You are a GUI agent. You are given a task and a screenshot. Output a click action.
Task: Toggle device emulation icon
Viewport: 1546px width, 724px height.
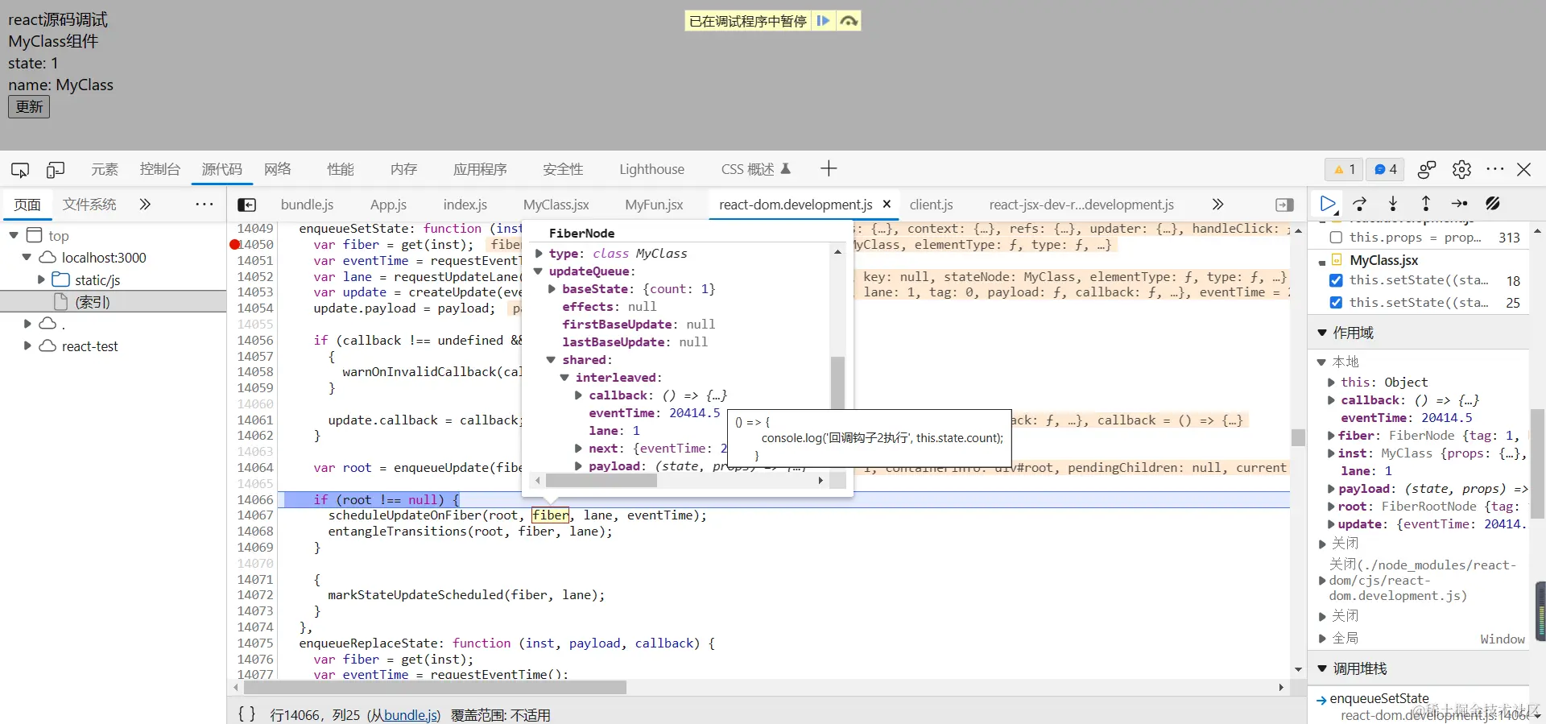click(56, 169)
